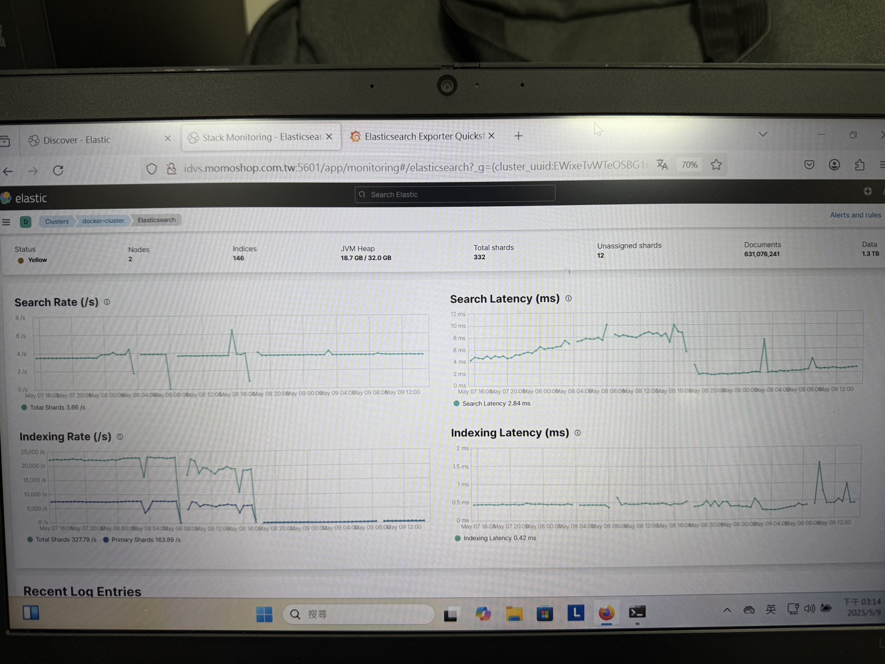Click the Search Rate info icon
This screenshot has width=885, height=664.
tap(107, 302)
